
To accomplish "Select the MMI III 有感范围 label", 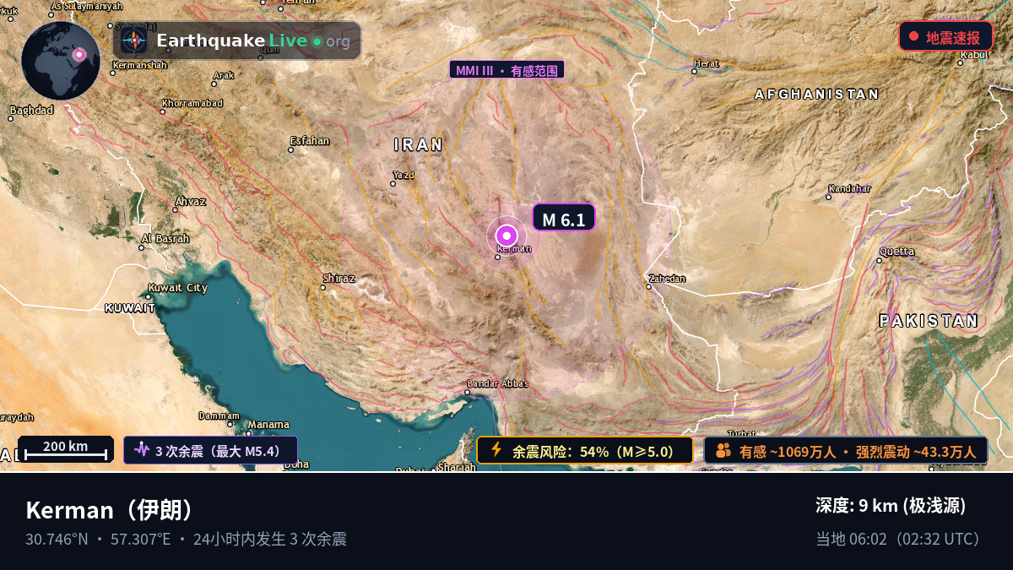I will (506, 70).
